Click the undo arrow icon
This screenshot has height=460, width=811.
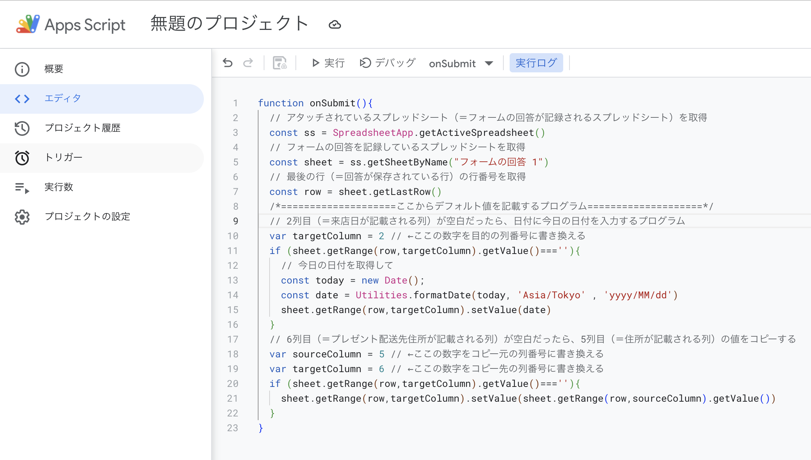point(228,63)
